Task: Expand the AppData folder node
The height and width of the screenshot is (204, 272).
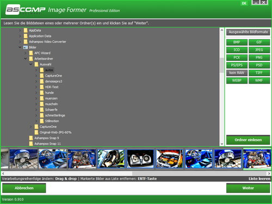Action: [x=20, y=30]
